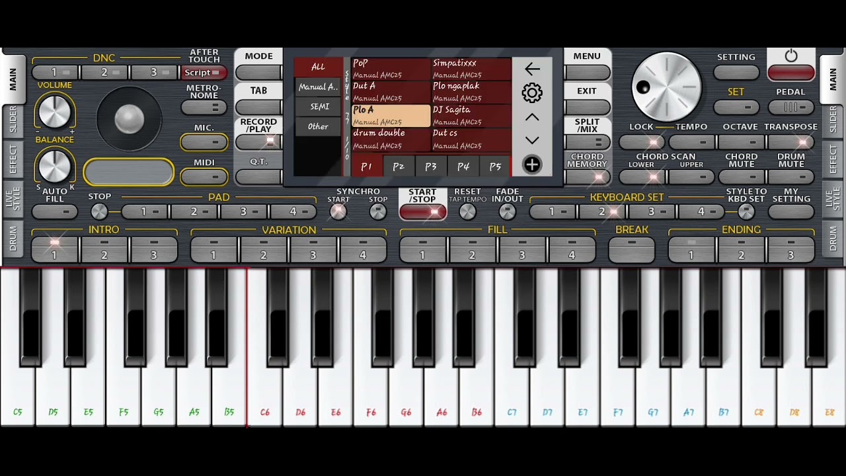
Task: Tap the Fade In/Out knob
Action: click(507, 212)
